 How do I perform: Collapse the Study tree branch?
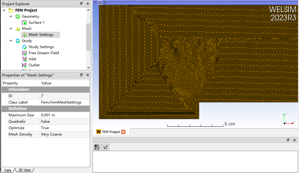pos(11,41)
